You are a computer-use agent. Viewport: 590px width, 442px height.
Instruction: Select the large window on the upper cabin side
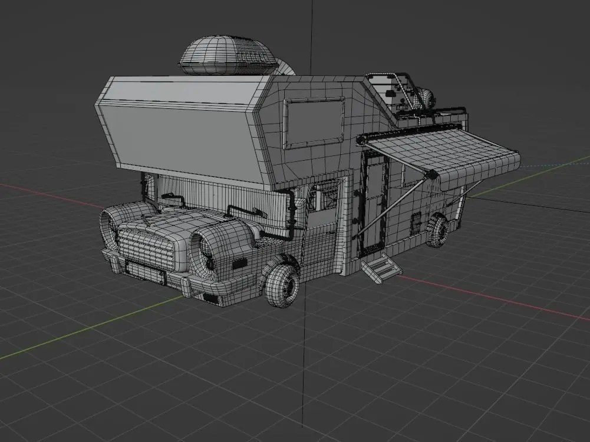point(314,123)
